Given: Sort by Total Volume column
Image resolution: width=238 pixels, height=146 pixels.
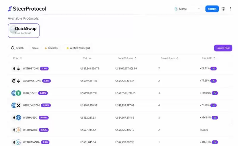Looking at the screenshot, I should click(x=127, y=58).
